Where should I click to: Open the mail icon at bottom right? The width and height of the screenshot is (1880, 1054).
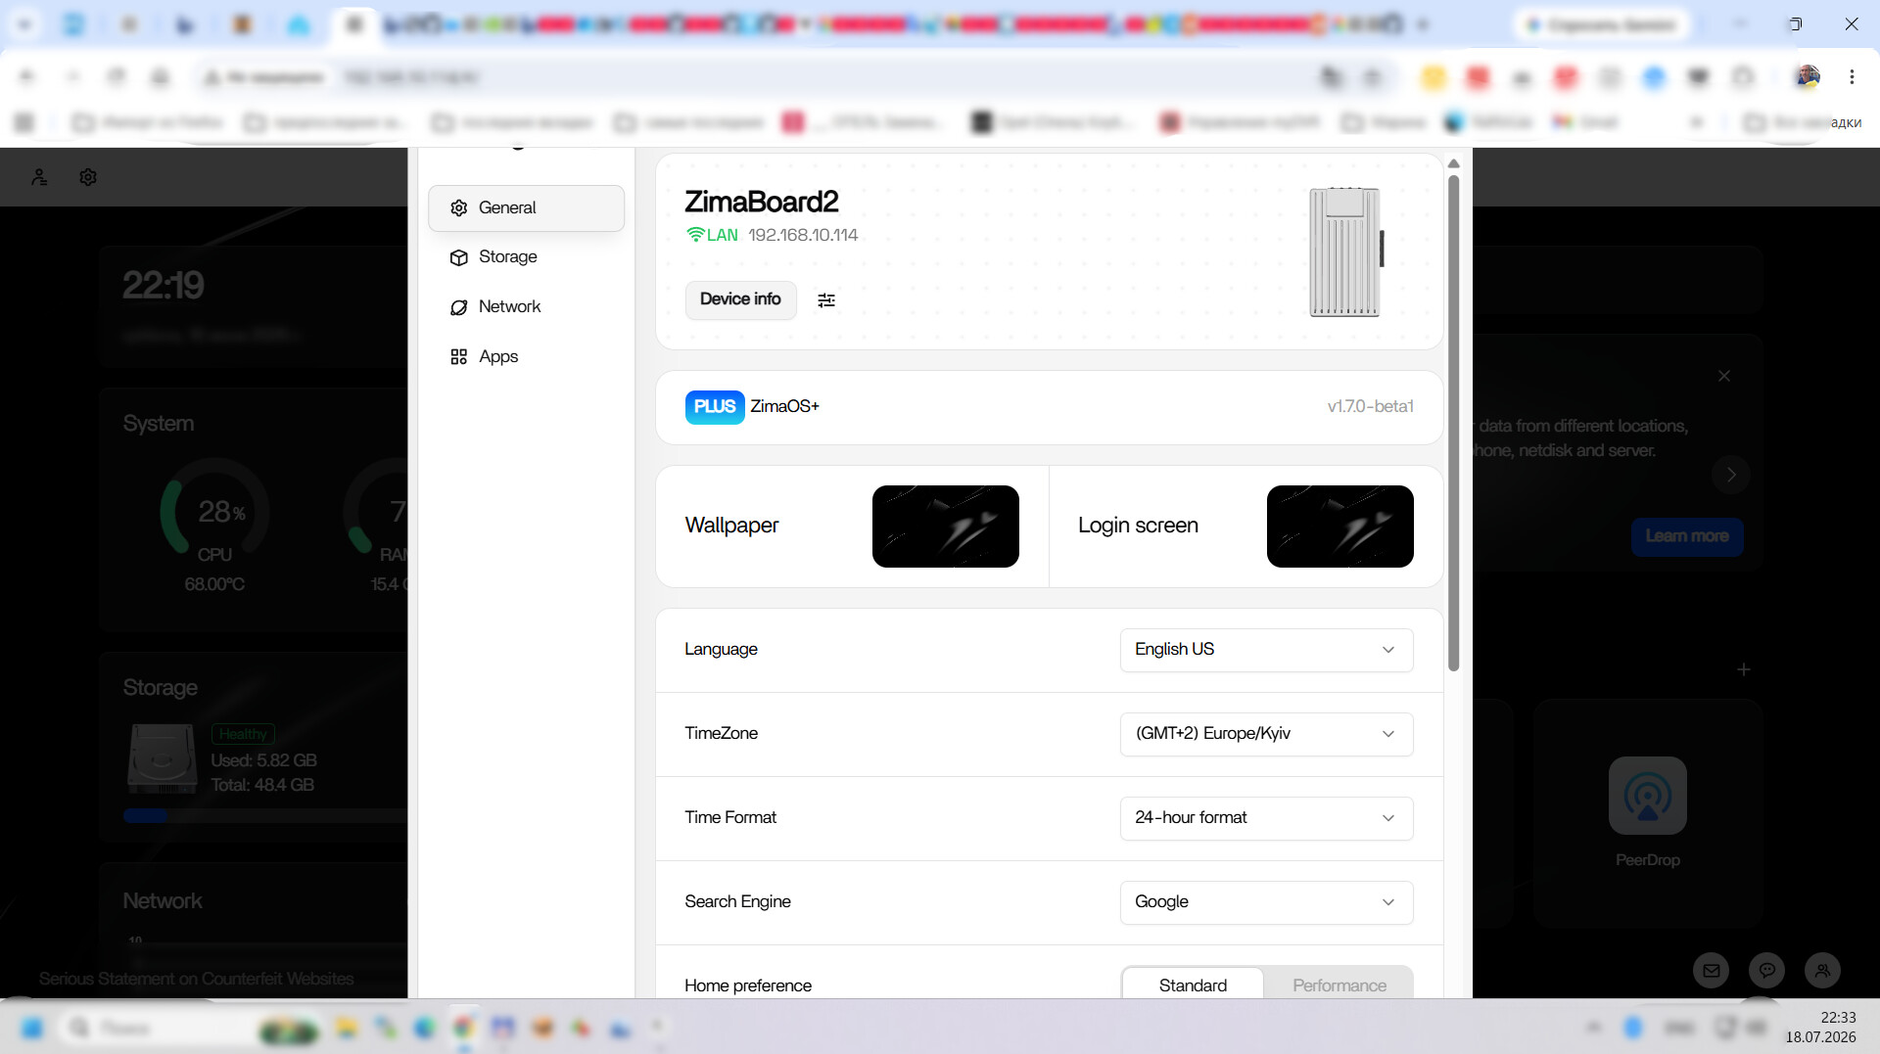point(1712,971)
